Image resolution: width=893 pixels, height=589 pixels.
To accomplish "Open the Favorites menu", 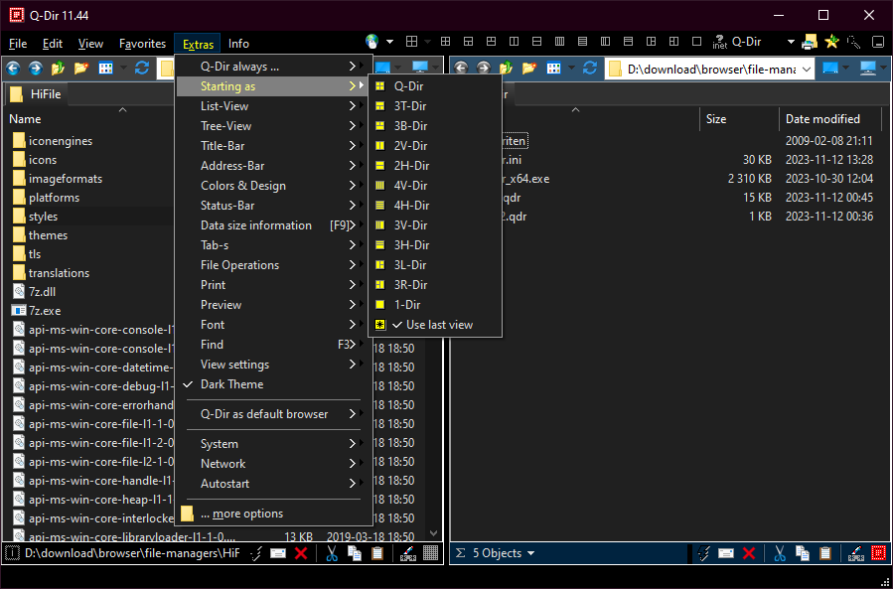I will [142, 44].
